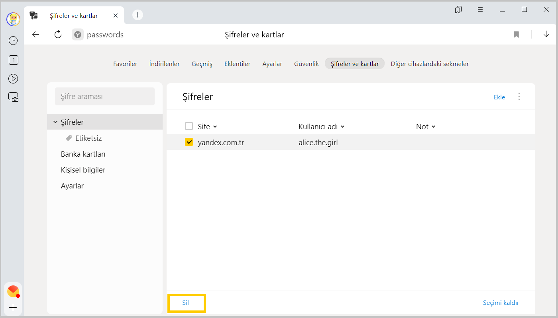
Task: Open the screenshot capture tool icon
Action: tap(13, 97)
